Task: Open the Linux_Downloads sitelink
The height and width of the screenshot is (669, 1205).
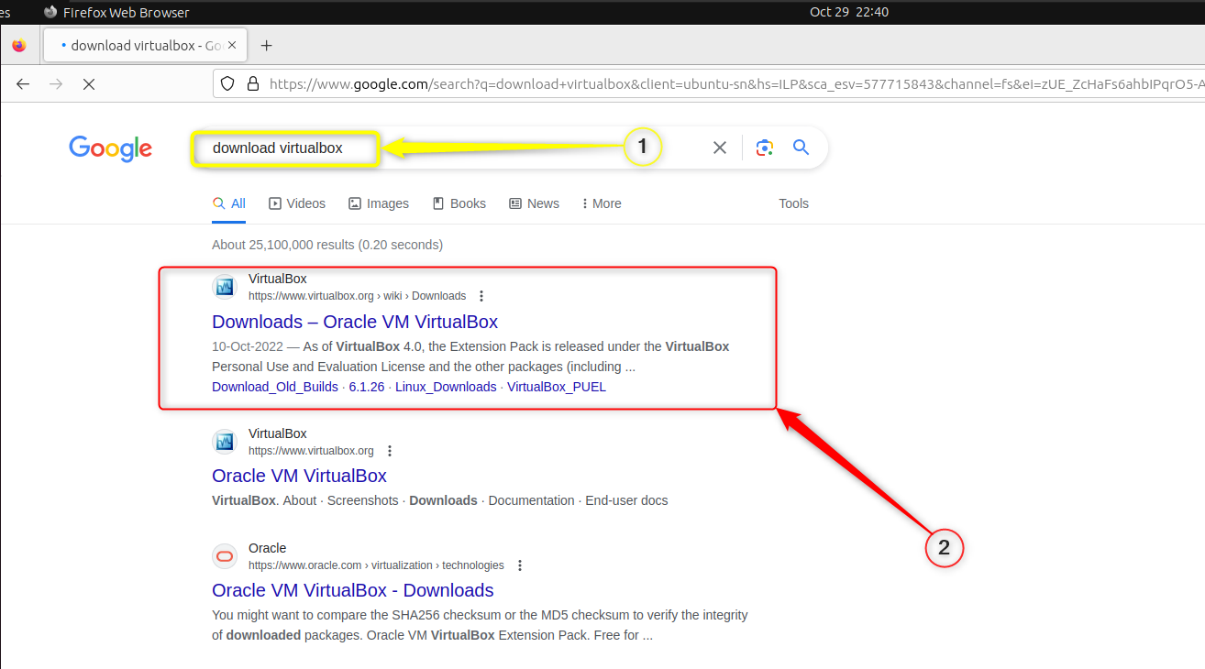Action: click(446, 387)
